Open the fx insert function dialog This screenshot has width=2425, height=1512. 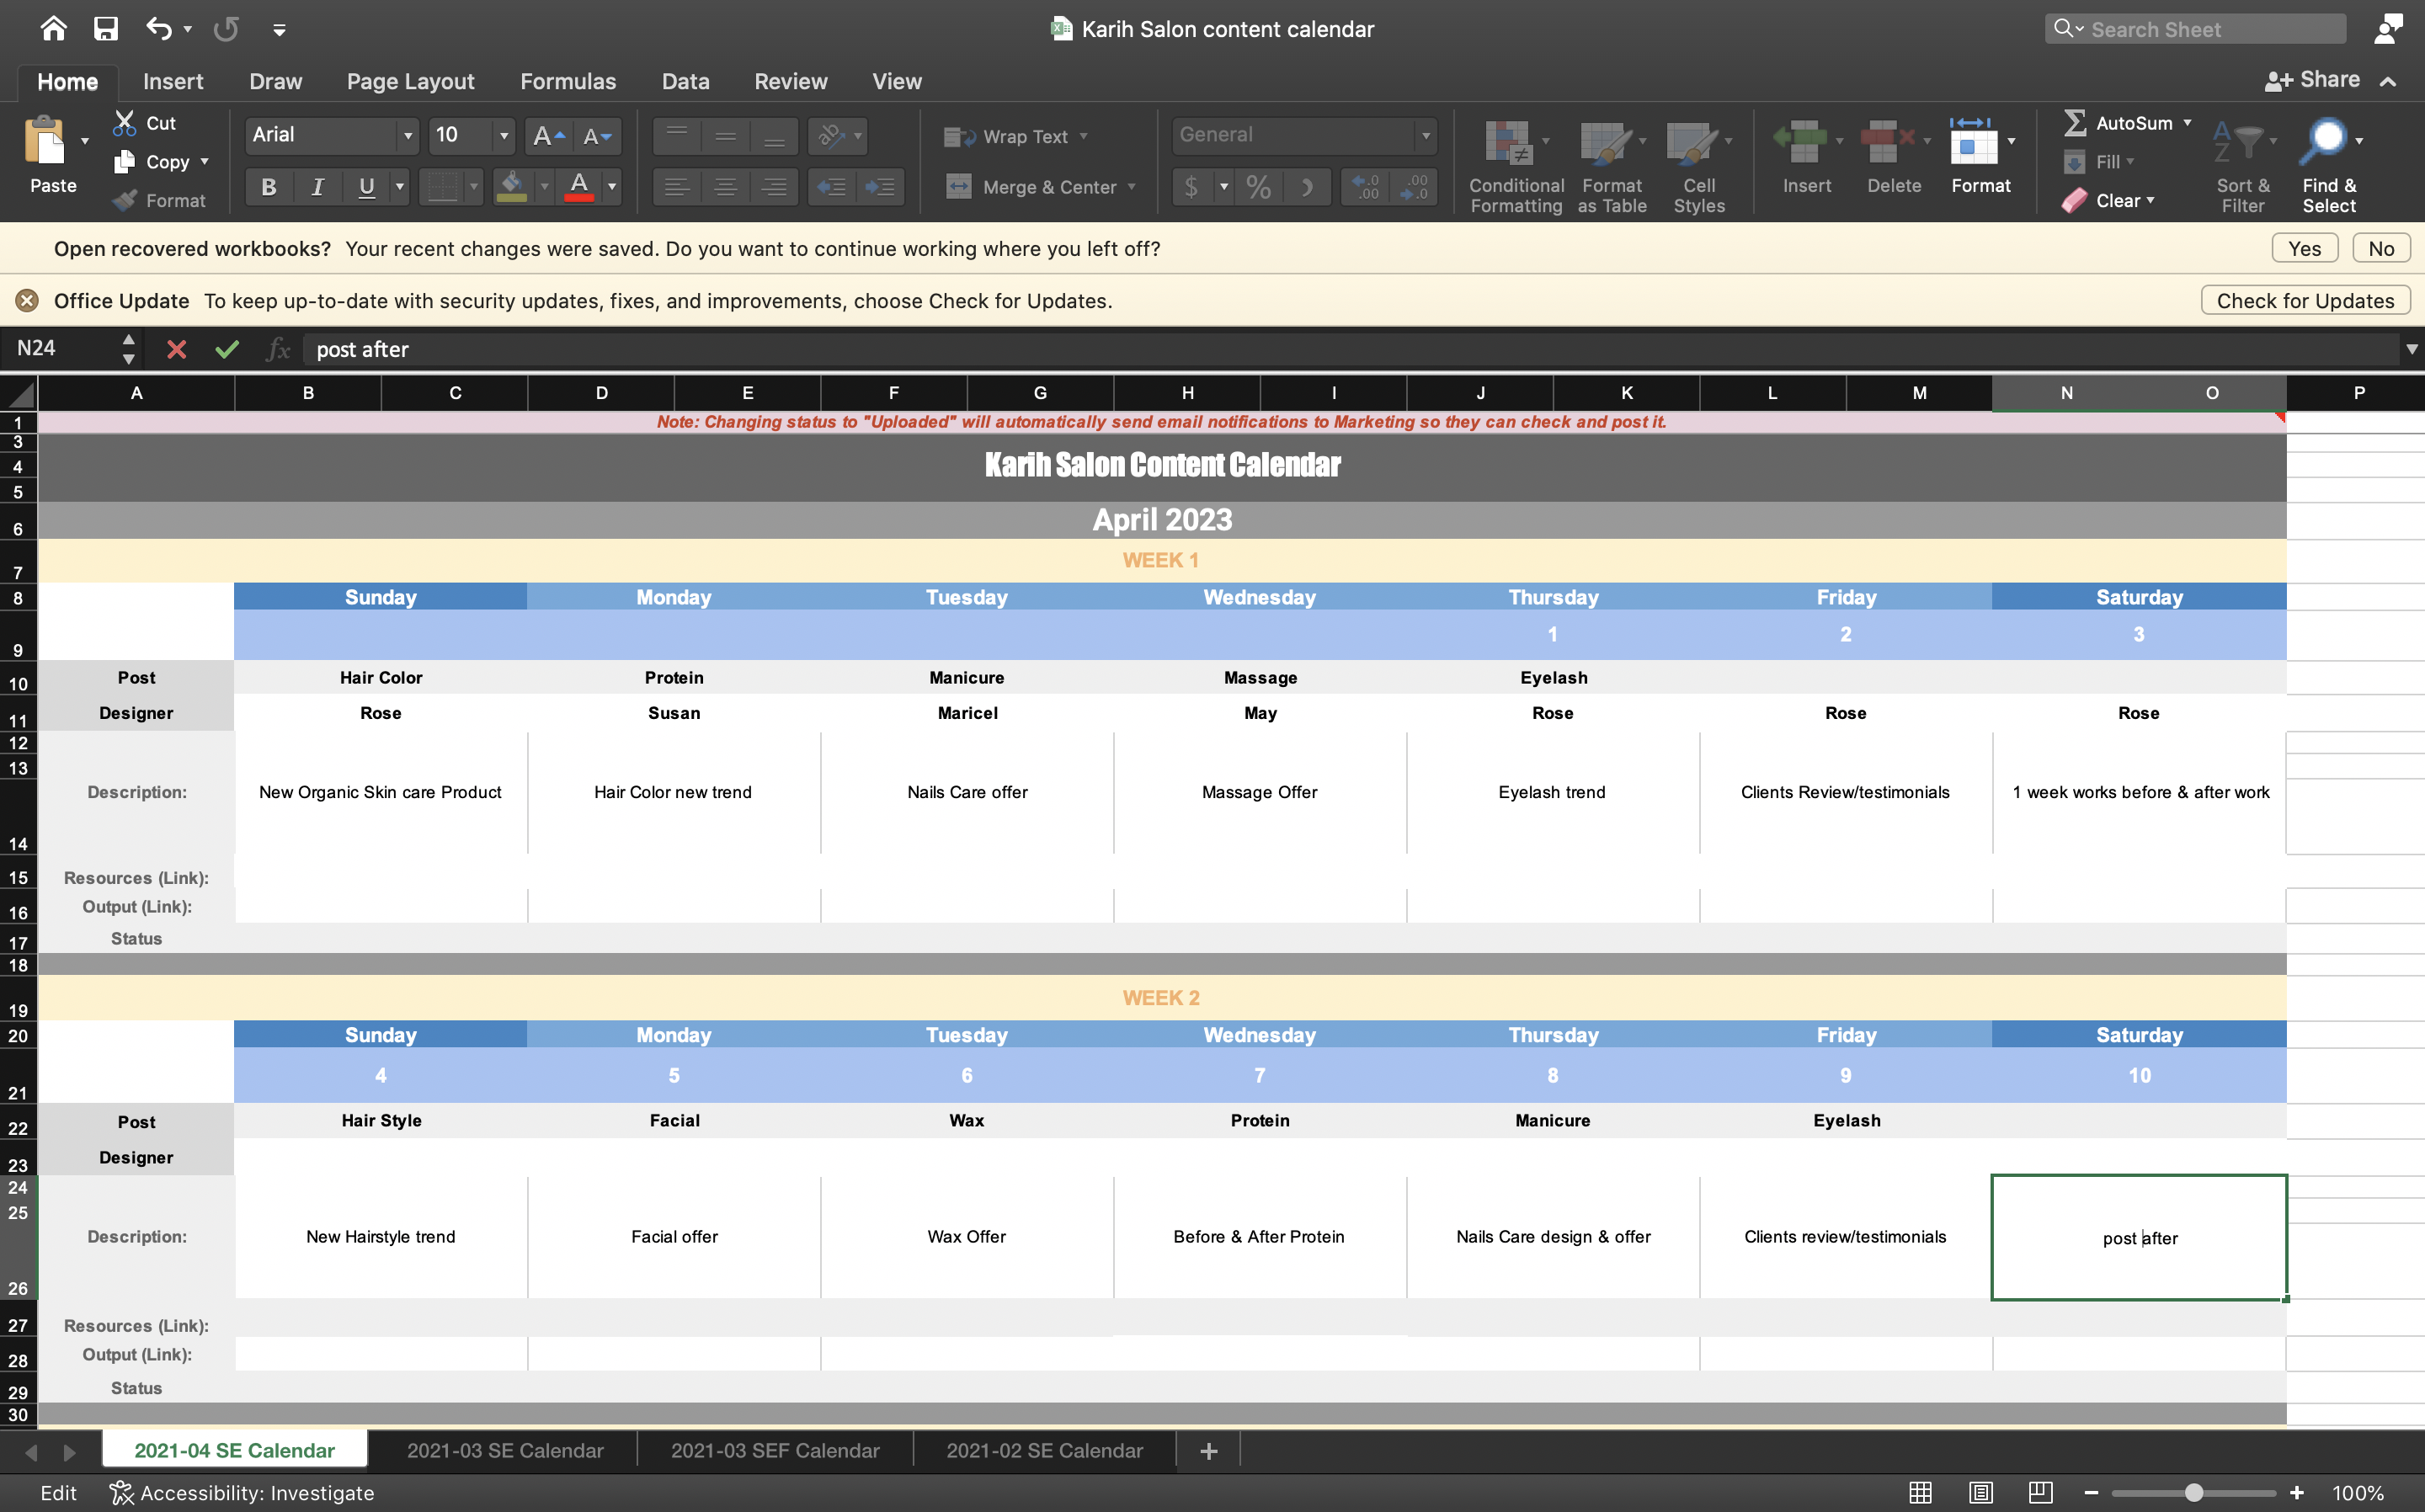tap(278, 349)
